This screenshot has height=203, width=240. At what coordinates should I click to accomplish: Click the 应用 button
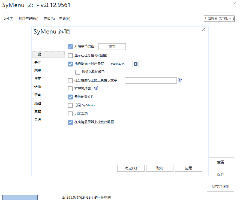pos(188,168)
